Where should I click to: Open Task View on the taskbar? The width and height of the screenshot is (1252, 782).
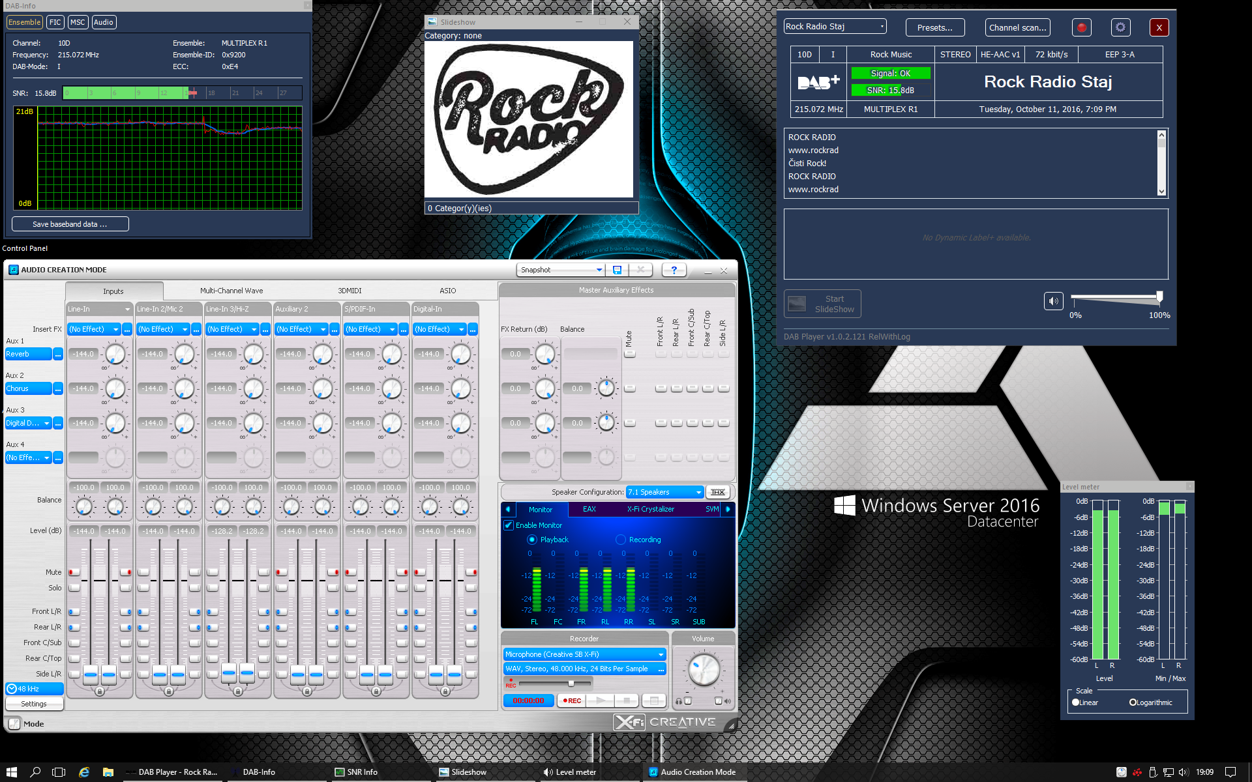click(x=59, y=772)
